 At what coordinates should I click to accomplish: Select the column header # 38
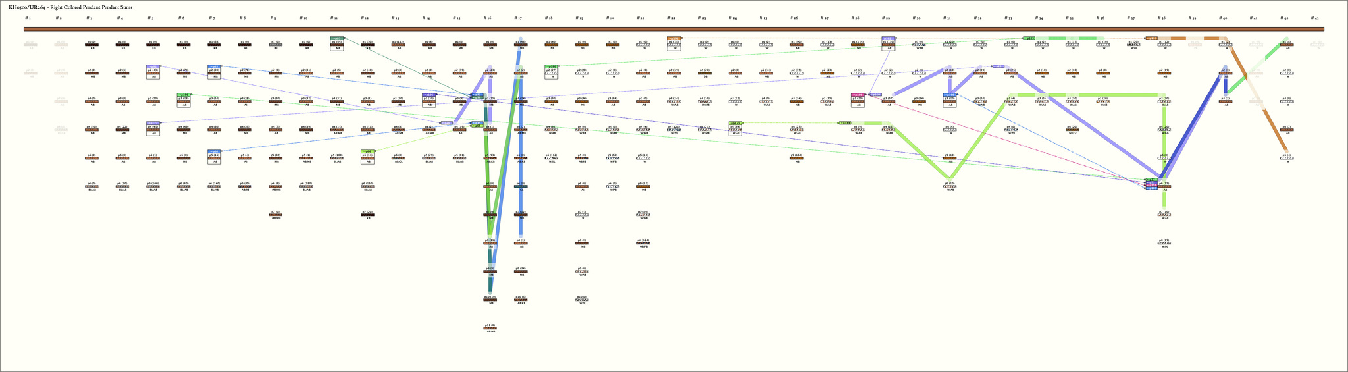click(x=1162, y=18)
